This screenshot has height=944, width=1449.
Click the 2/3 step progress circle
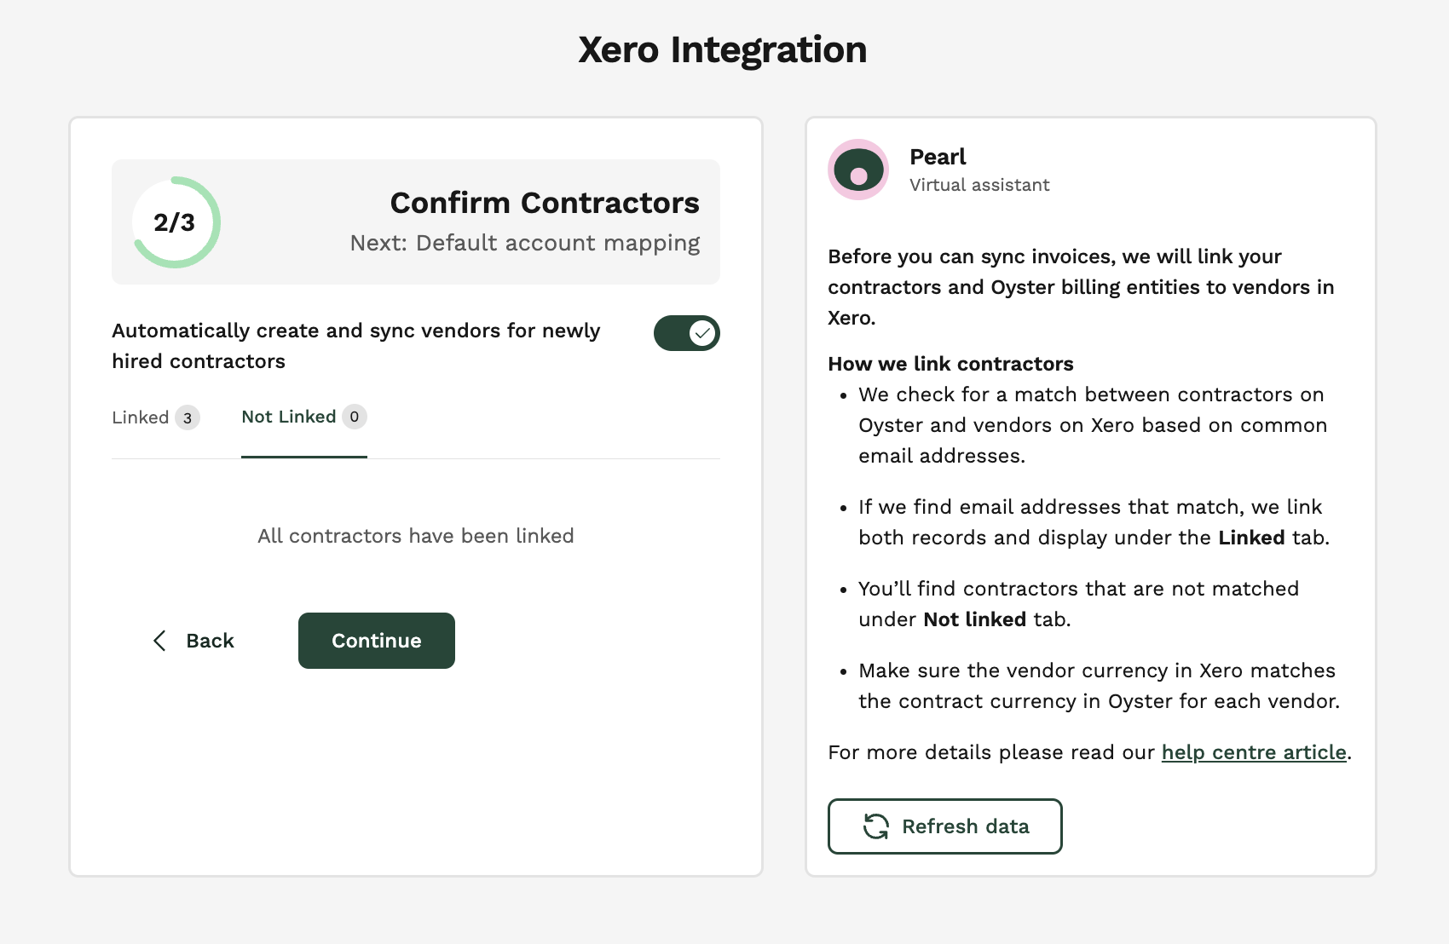pyautogui.click(x=176, y=222)
